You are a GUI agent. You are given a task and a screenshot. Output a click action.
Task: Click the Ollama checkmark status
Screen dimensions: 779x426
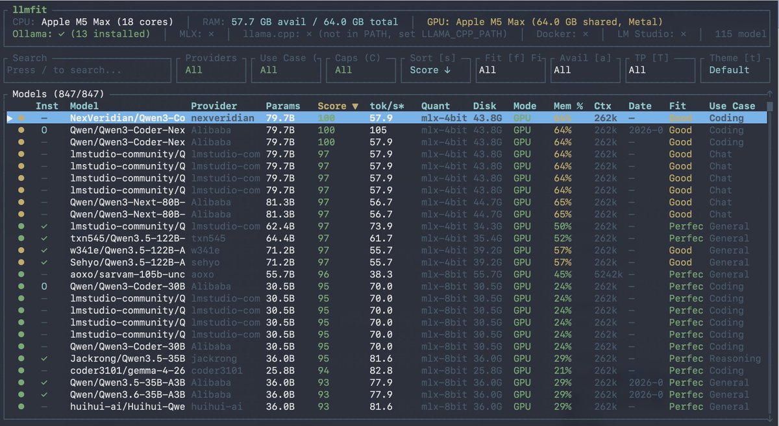[60, 34]
